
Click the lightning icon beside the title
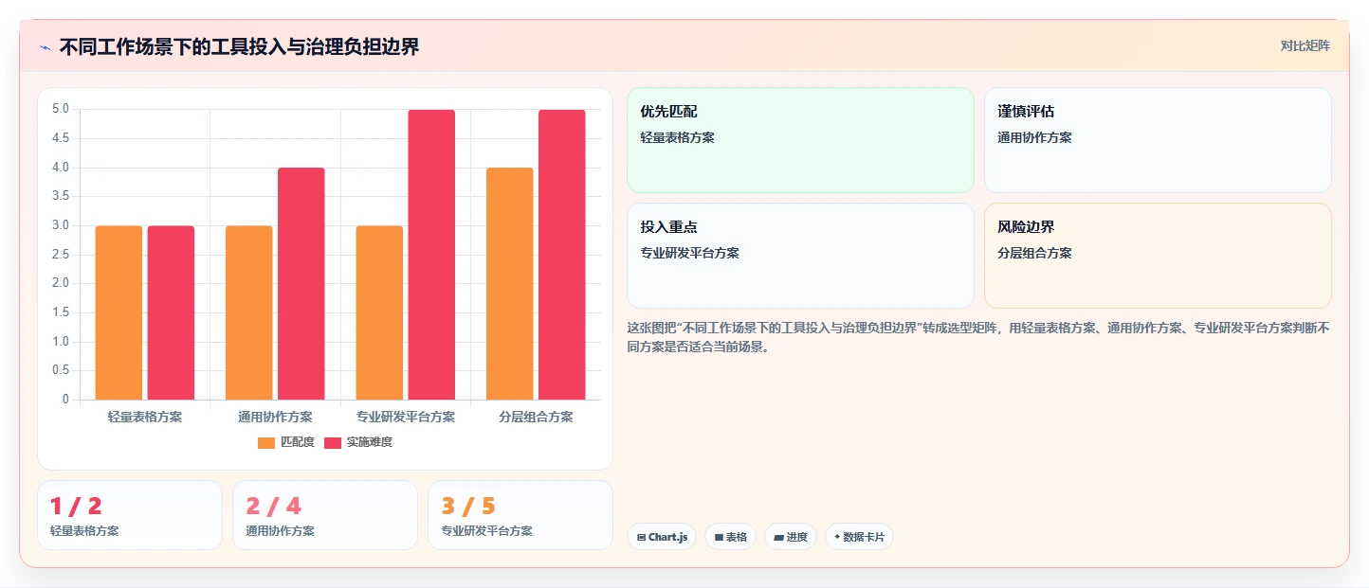coord(45,47)
